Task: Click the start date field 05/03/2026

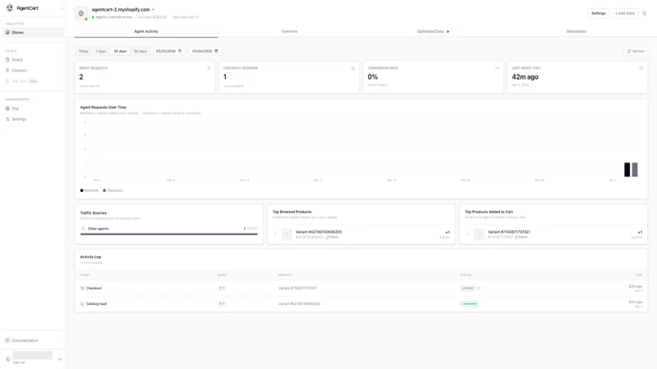Action: point(168,51)
